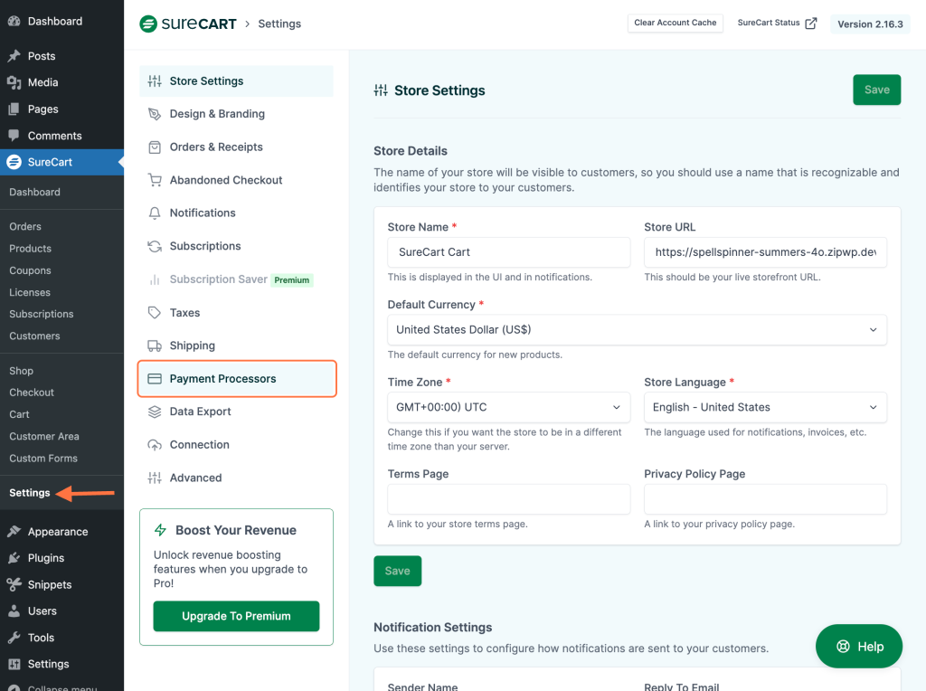
Task: Click the Upgrade To Premium button
Action: 236,616
